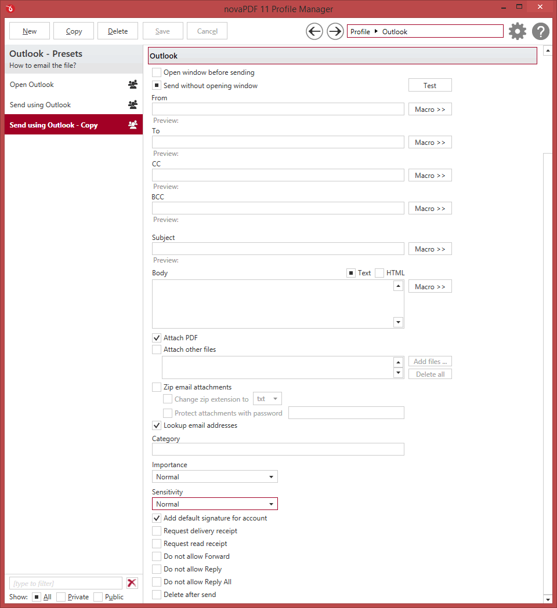Click the Body text area
Viewport: 557px width, 608px height.
(273, 304)
